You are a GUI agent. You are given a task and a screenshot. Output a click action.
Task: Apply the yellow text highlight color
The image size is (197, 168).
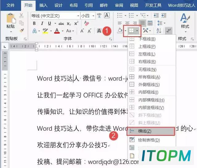coord(45,31)
